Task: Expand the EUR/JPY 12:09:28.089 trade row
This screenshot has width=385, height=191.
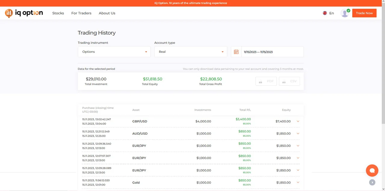Action: pyautogui.click(x=298, y=170)
